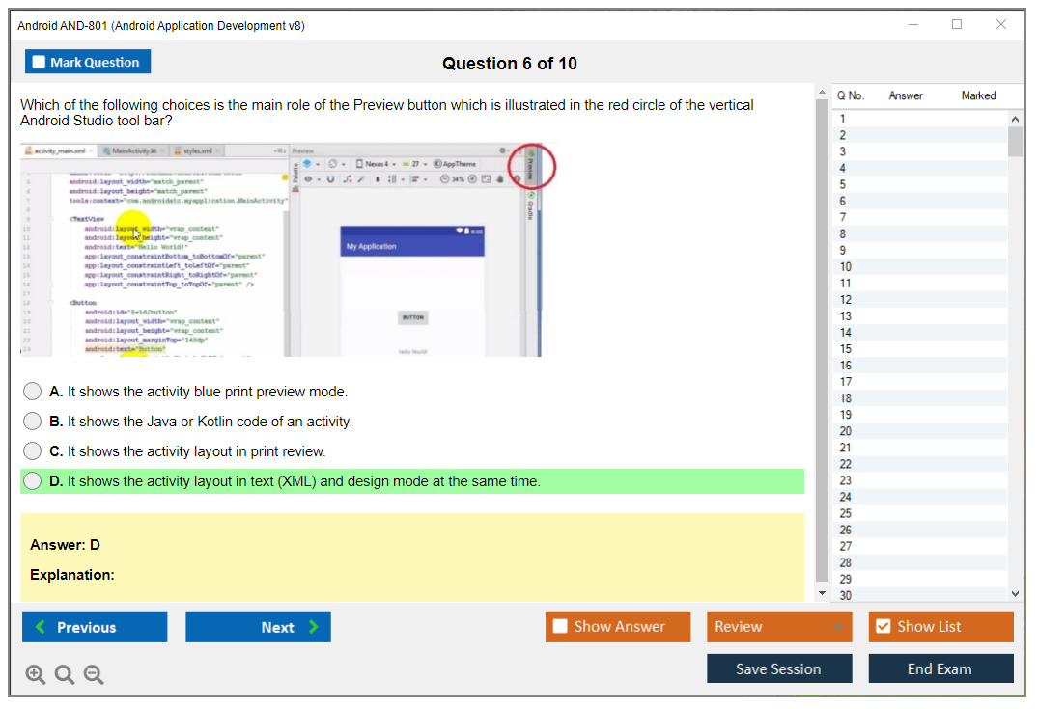Choose option B Java or Kotlin code
Image resolution: width=1038 pixels, height=709 pixels.
pyautogui.click(x=33, y=422)
